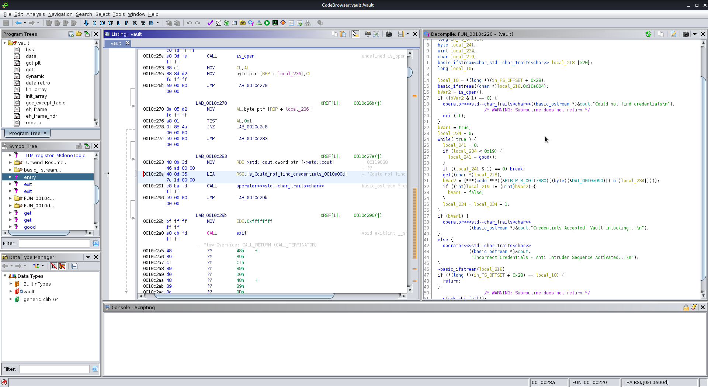Click the blue down arrow navigation icon
708x387 pixels.
pos(86,23)
